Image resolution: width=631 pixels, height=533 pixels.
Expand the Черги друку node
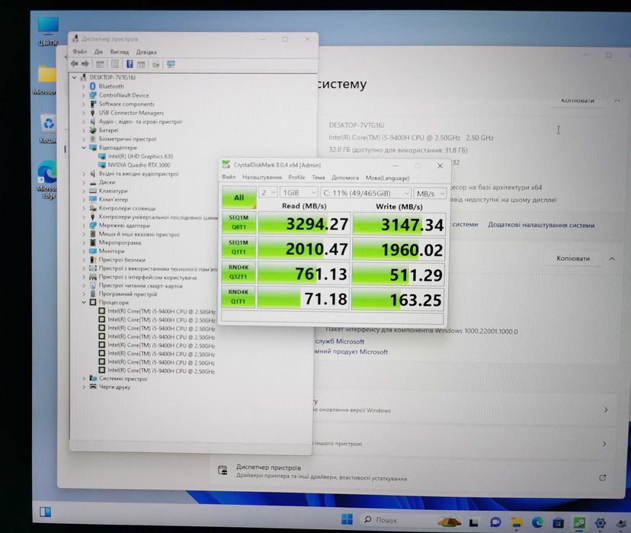[x=84, y=387]
